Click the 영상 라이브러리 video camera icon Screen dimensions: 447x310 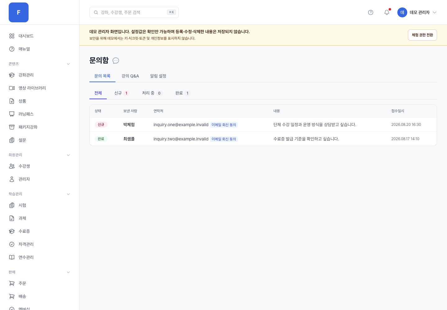click(x=12, y=88)
